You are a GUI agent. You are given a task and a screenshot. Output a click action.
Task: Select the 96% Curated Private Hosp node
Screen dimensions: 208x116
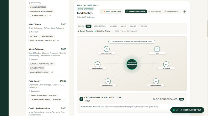coord(156,81)
